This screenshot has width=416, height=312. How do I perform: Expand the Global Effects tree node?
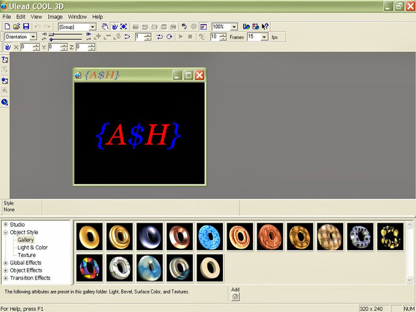coord(5,263)
